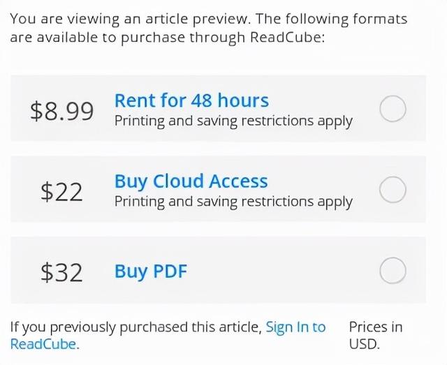Click the "Prices in" note text
This screenshot has height=365, width=447.
(376, 327)
